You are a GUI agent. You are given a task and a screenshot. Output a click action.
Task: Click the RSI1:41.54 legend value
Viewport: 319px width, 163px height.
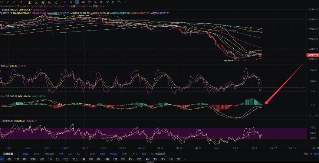pyautogui.click(x=7, y=121)
